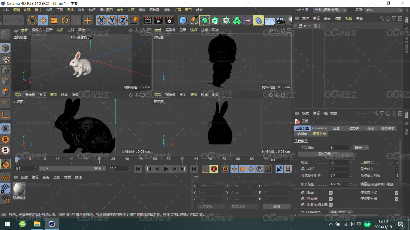Switch to the 动力学 tab
This screenshot has width=410, height=230.
click(354, 128)
